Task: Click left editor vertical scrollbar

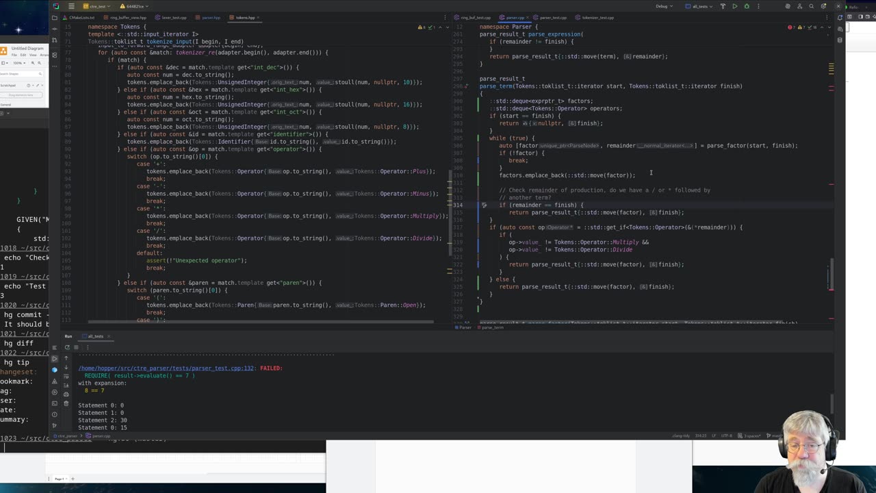Action: coord(450,212)
